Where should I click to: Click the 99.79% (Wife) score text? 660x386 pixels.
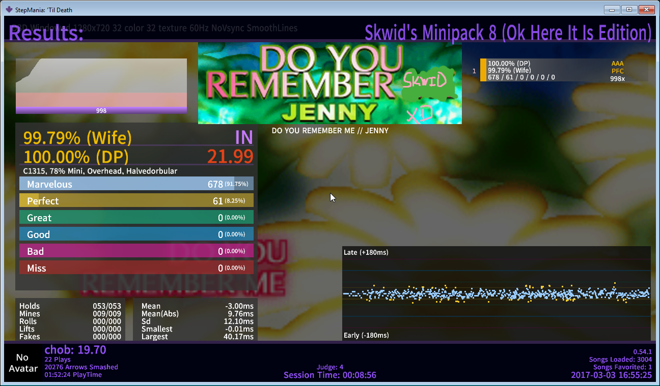pos(77,138)
